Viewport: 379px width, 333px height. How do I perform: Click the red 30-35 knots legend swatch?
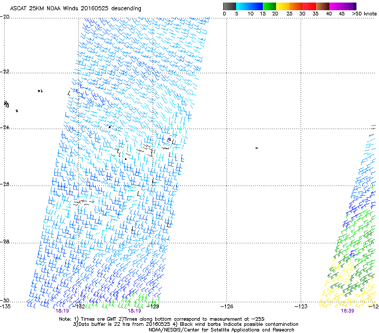point(309,6)
